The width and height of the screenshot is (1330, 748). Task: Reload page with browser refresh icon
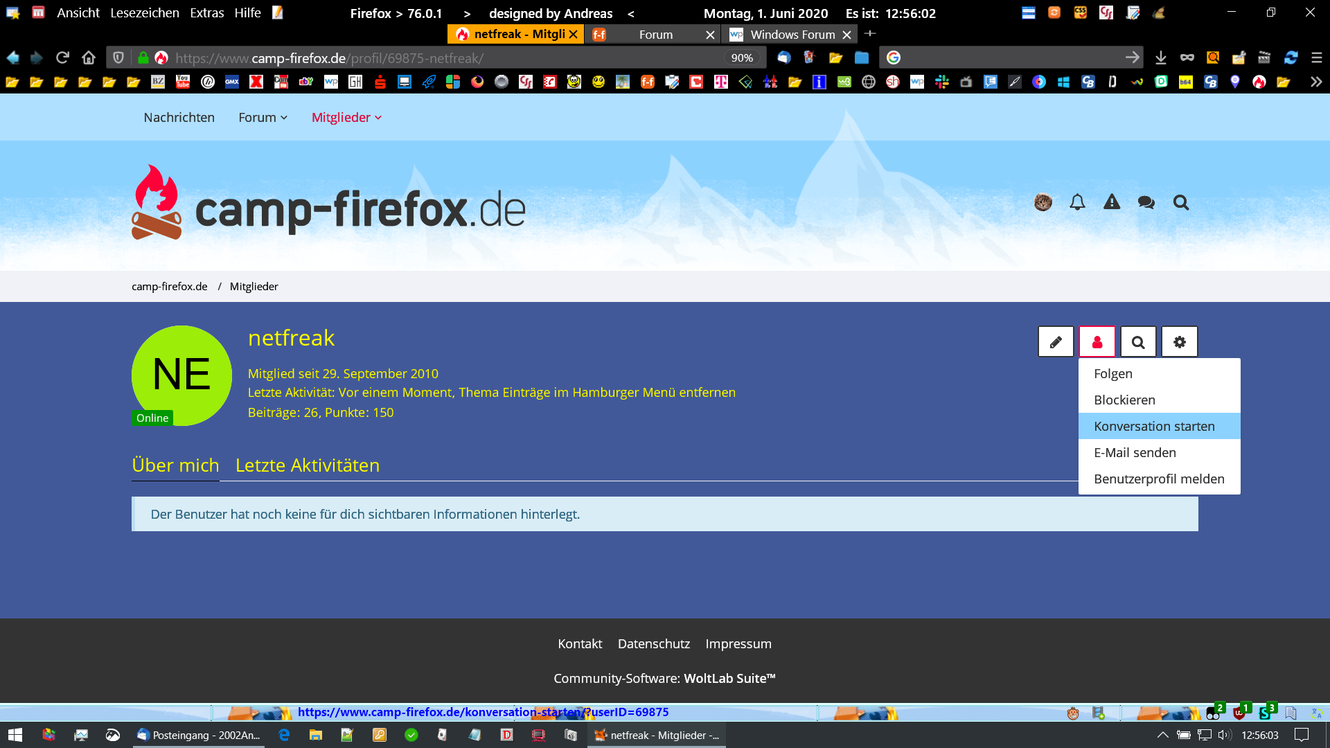click(62, 57)
